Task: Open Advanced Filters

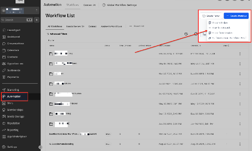Action: [57, 34]
